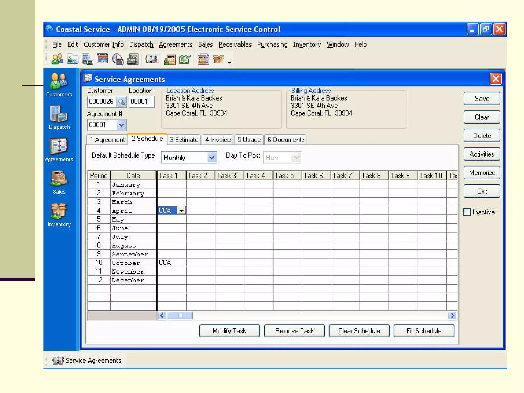Click the horizontal scrollbar thumb

coord(180,316)
